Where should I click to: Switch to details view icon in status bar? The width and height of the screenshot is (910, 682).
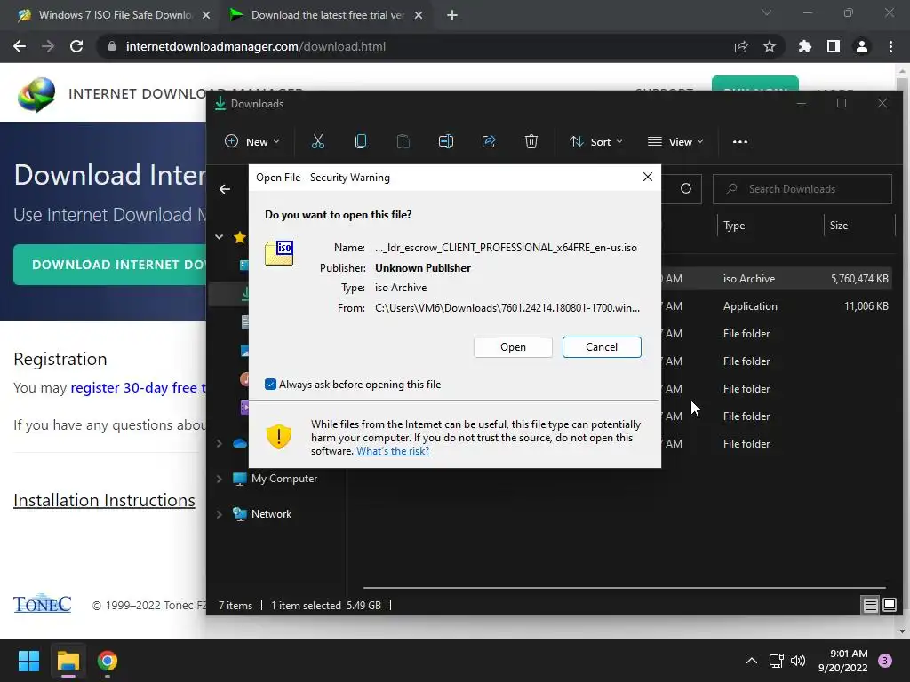pos(870,606)
